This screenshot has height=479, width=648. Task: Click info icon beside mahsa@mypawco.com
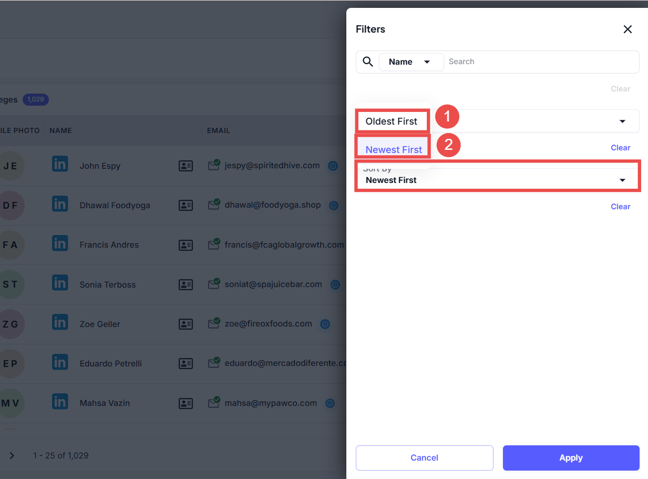(x=330, y=404)
